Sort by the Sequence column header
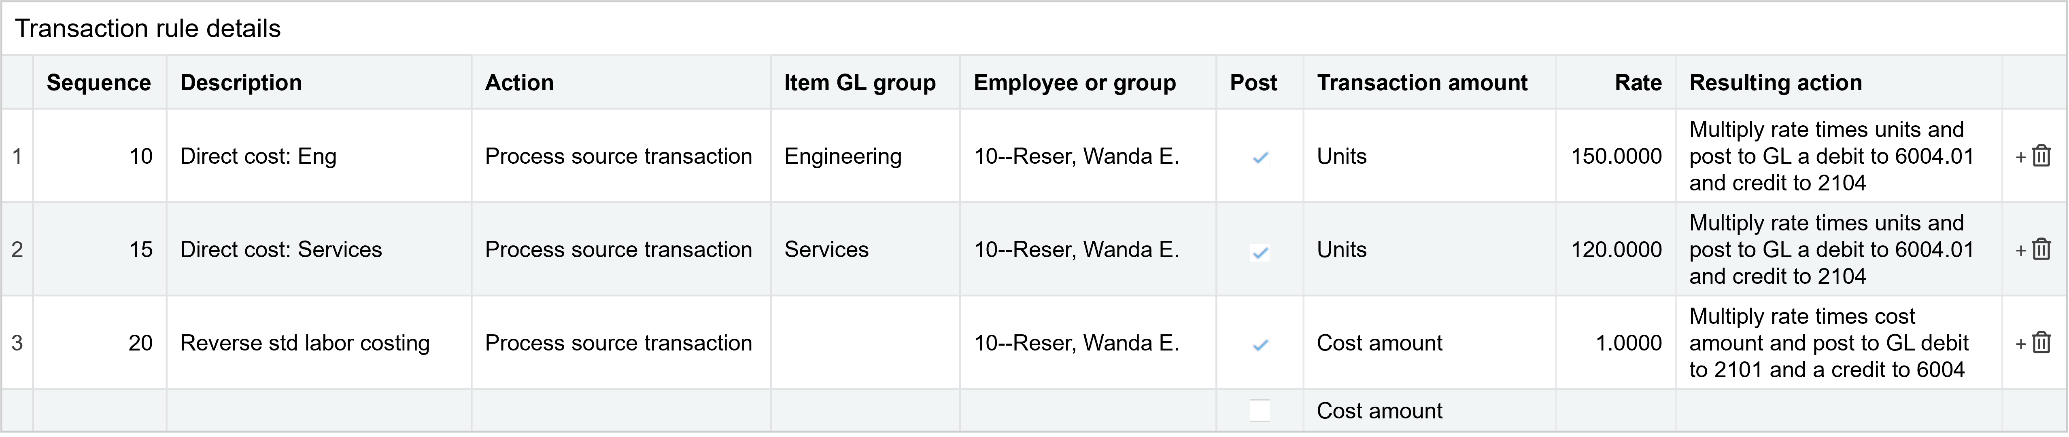Image resolution: width=2069 pixels, height=437 pixels. click(99, 82)
